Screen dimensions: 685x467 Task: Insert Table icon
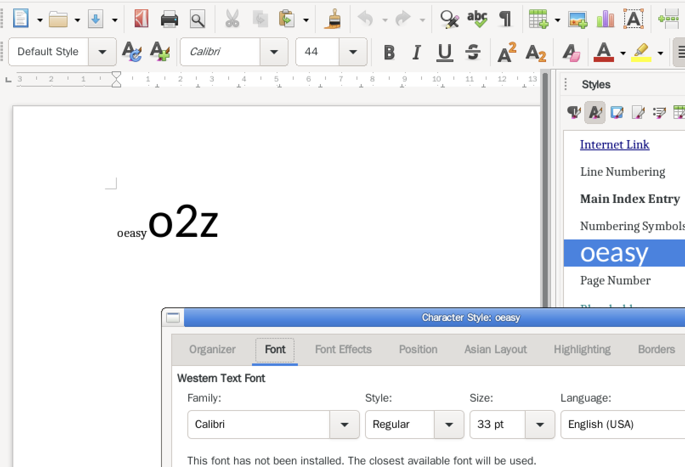tap(538, 19)
